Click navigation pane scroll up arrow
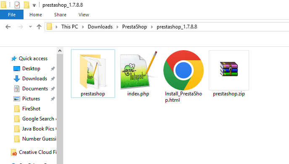 coord(60,51)
